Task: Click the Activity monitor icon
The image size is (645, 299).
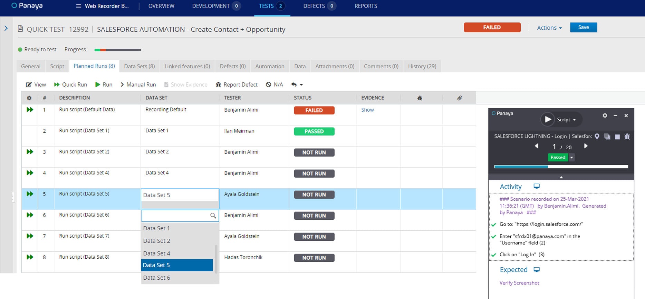Action: [537, 186]
